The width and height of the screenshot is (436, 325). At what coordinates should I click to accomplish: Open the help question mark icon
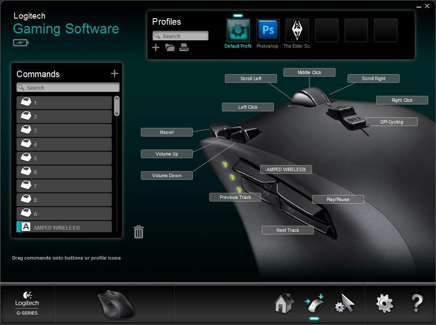(x=417, y=303)
